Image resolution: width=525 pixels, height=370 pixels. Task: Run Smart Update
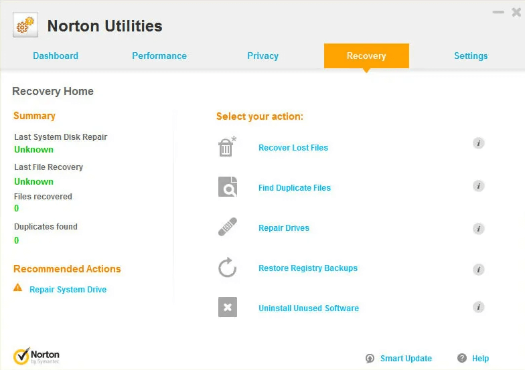pyautogui.click(x=406, y=359)
